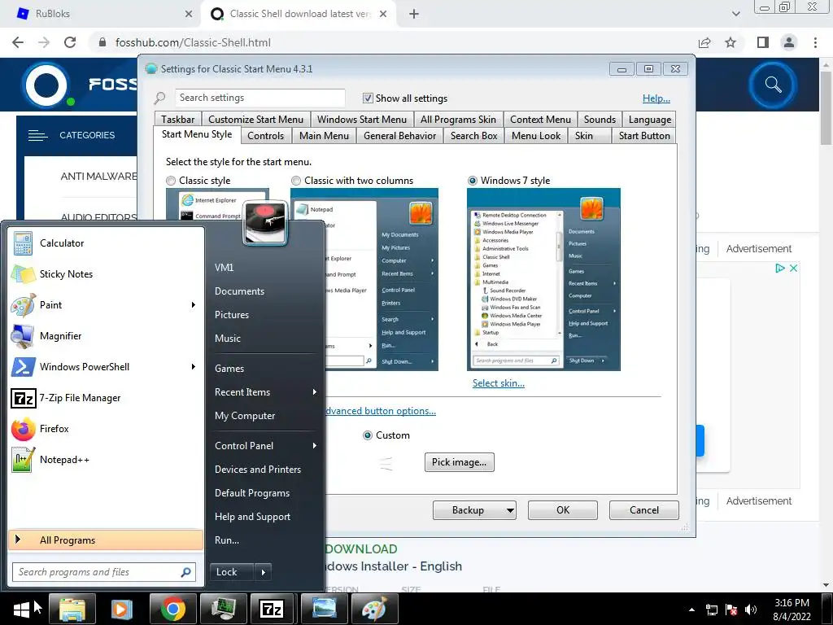Click the Chrome address bar URL
This screenshot has height=625, width=833.
coord(193,42)
